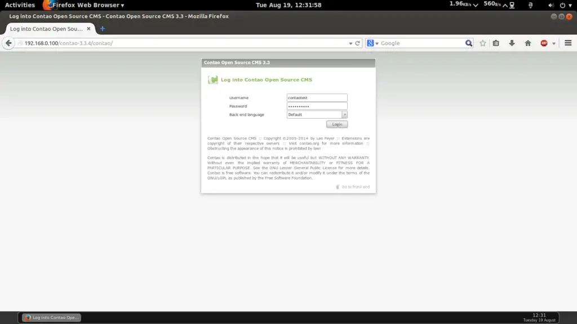
Task: Open the volume speaker icon
Action: [551, 6]
